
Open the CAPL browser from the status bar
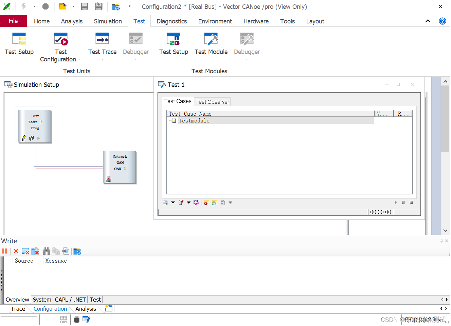64,319
